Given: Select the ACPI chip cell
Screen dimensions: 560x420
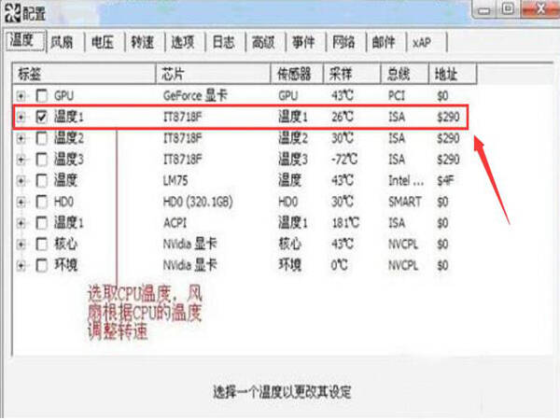Looking at the screenshot, I should (175, 223).
